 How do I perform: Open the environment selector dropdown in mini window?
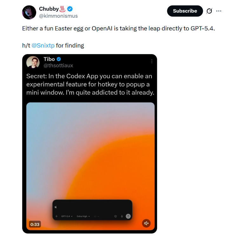click(x=97, y=216)
